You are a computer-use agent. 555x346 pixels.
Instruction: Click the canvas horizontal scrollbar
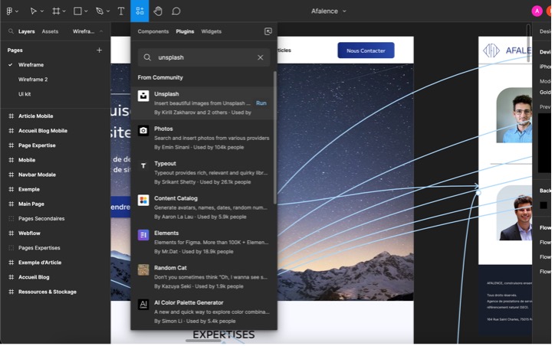click(x=203, y=341)
